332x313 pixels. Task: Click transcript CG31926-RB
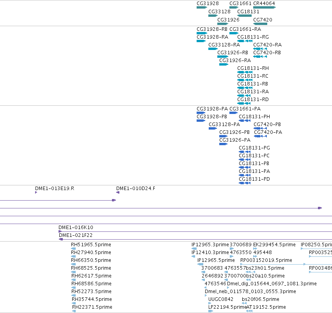tap(223, 57)
